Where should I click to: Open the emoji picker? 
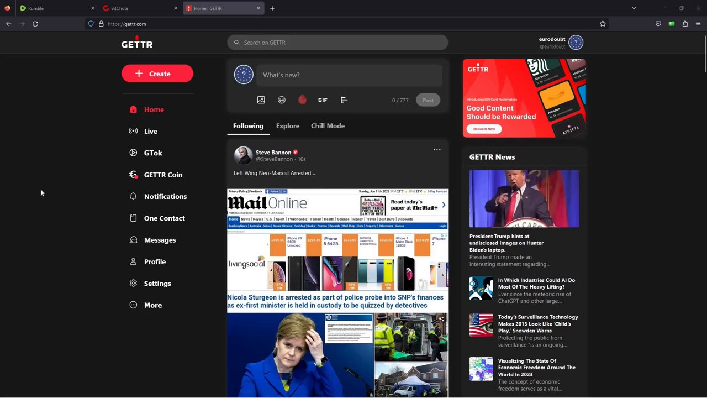pyautogui.click(x=282, y=100)
